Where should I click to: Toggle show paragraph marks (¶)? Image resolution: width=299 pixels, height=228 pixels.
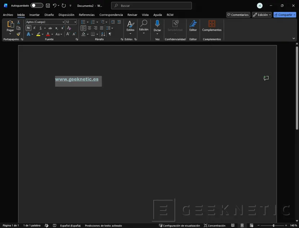pyautogui.click(x=110, y=34)
